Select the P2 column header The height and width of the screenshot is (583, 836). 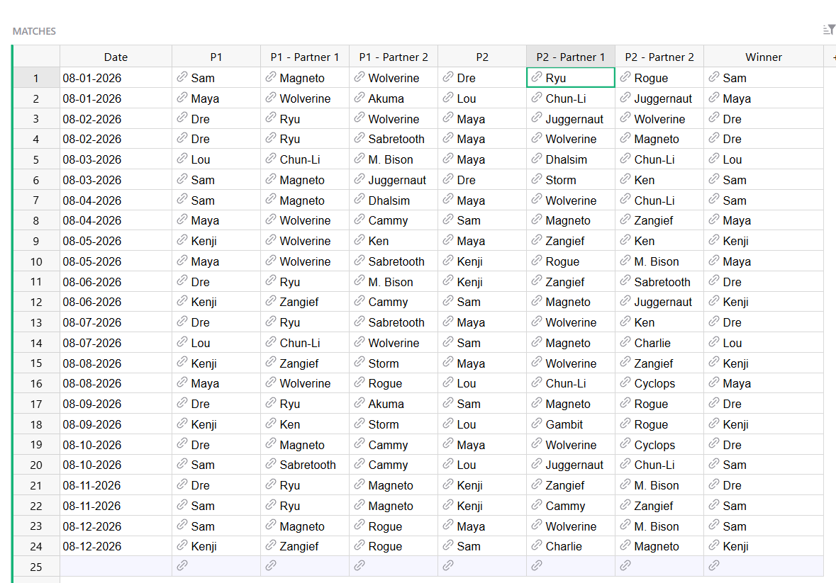482,57
